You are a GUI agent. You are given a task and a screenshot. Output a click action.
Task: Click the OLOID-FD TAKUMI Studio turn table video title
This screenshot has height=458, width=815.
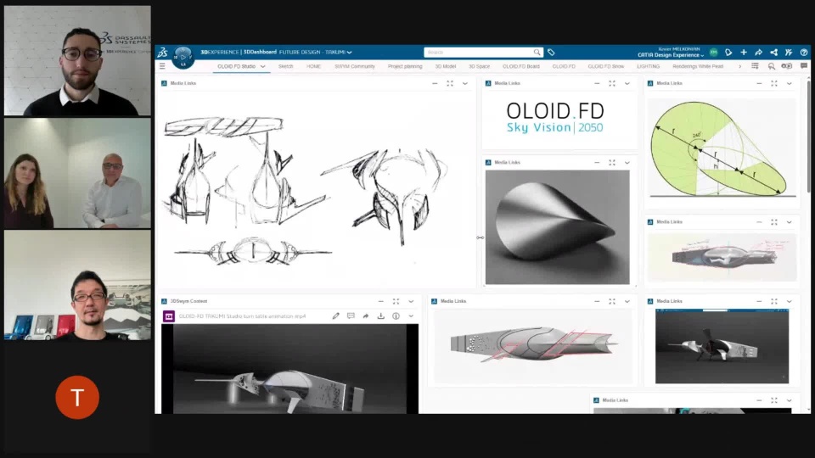click(242, 316)
